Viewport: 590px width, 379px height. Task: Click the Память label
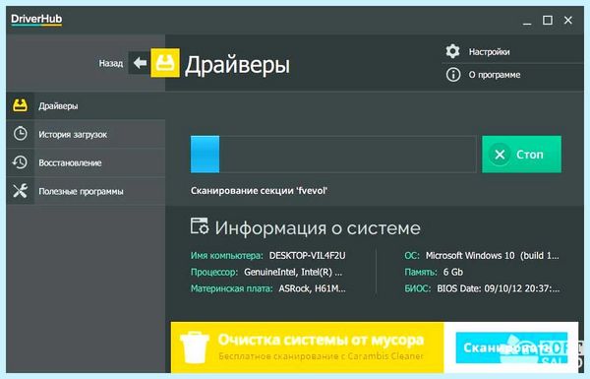(x=421, y=272)
